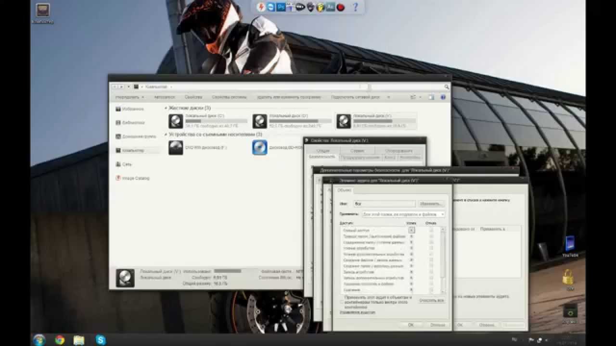Open the Windows Start menu
616x346 pixels.
tap(39, 340)
